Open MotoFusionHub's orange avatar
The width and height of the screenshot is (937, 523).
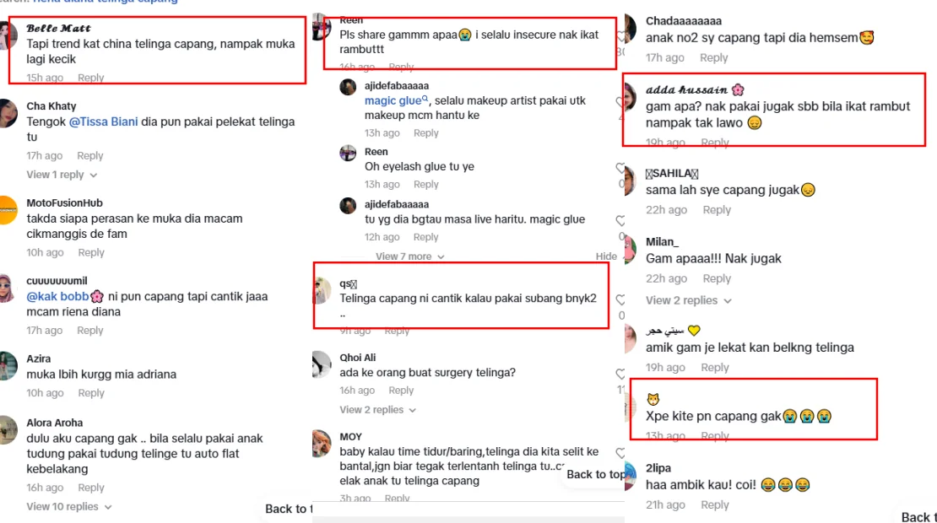click(8, 210)
